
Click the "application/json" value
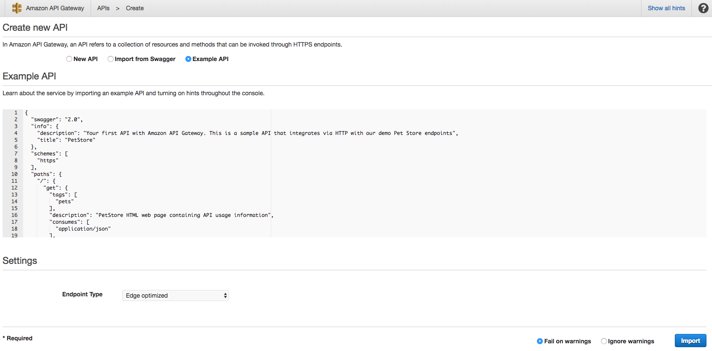pyautogui.click(x=83, y=229)
